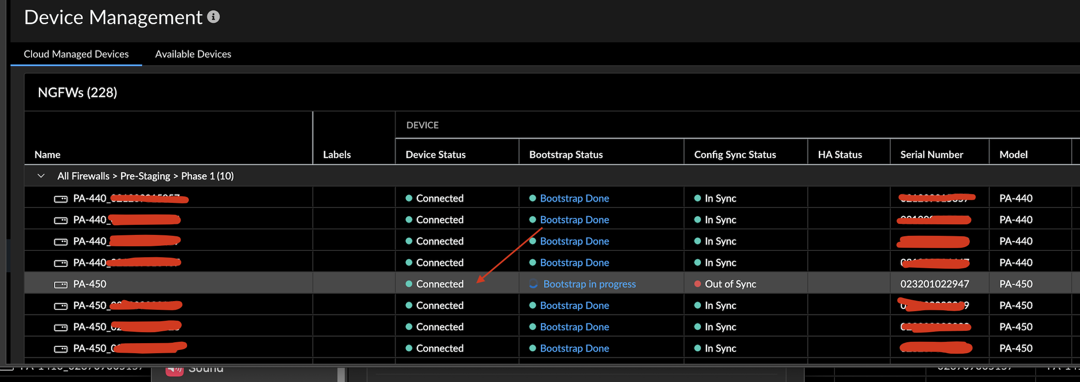Collapse the Pre-Staging Phase 1 group chevron

[41, 176]
